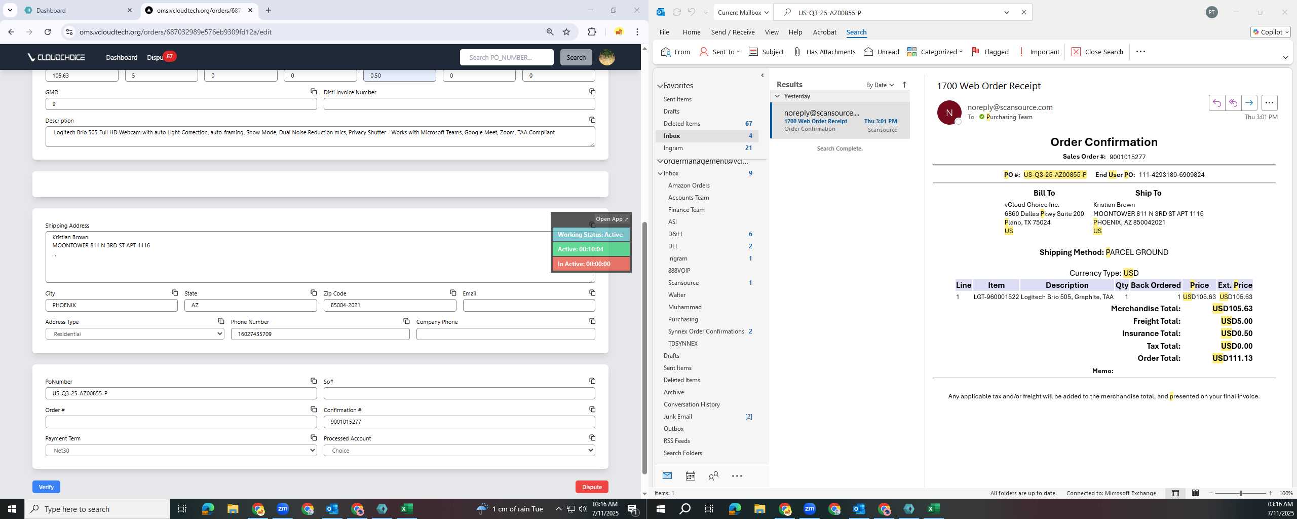
Task: Click Open App link on status widget
Action: click(x=612, y=219)
